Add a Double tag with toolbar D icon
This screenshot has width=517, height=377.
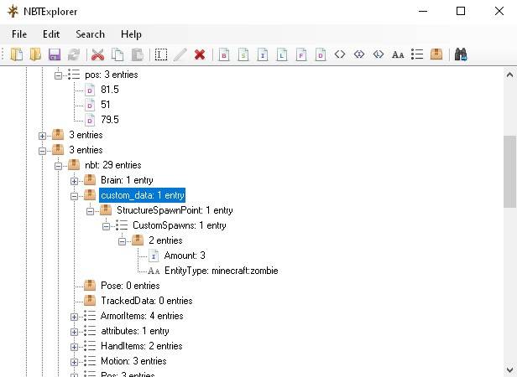point(321,54)
